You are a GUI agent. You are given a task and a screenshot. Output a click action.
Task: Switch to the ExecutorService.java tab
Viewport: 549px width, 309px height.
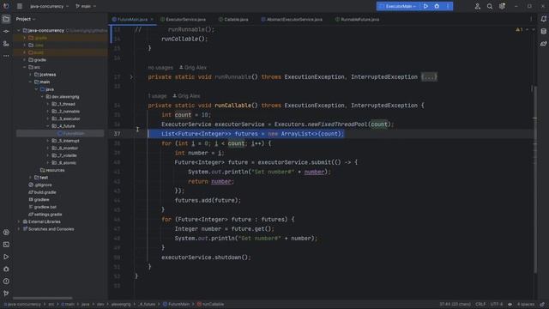(183, 19)
